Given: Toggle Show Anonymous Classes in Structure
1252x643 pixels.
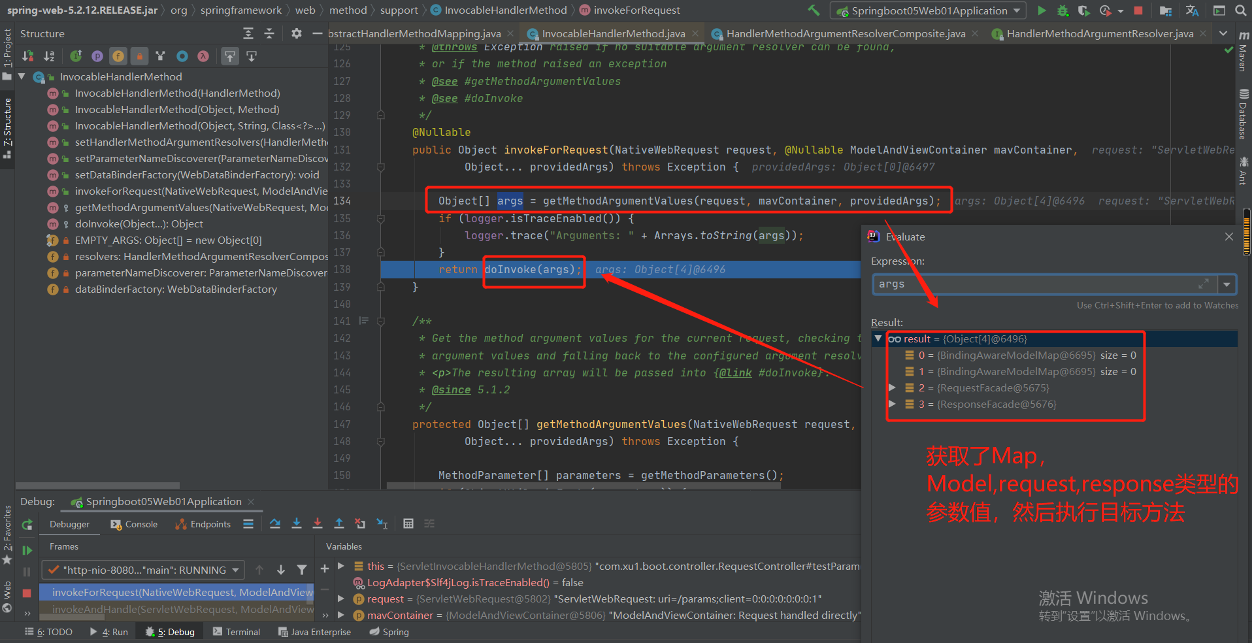Looking at the screenshot, I should click(x=182, y=56).
